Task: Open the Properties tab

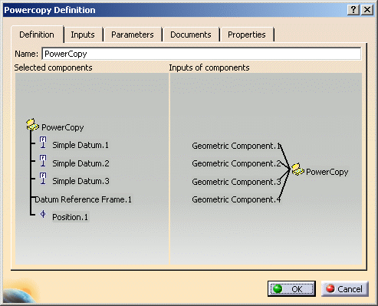Action: click(247, 35)
